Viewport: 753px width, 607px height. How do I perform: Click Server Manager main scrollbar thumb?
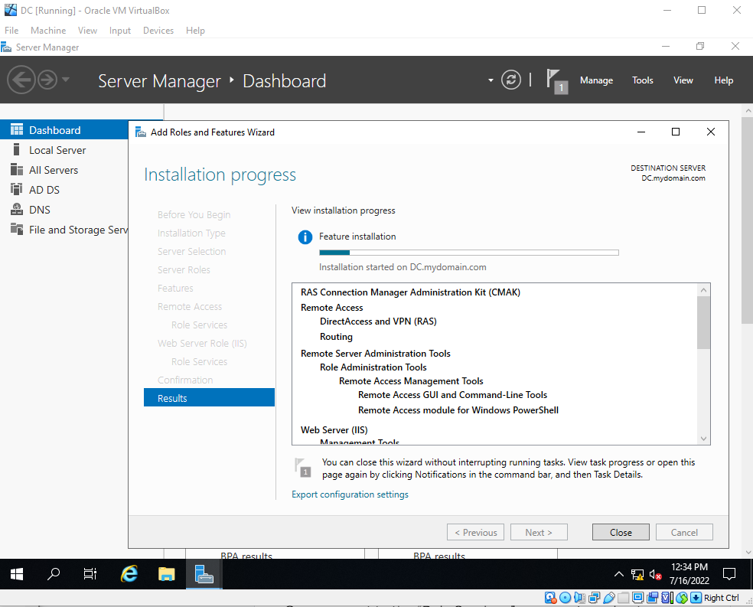[x=747, y=220]
